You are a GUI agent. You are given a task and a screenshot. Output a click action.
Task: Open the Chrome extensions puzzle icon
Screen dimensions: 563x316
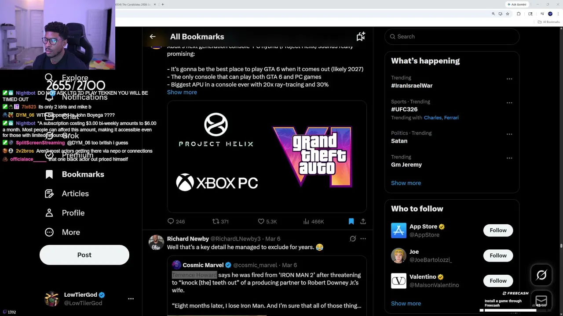[519, 14]
